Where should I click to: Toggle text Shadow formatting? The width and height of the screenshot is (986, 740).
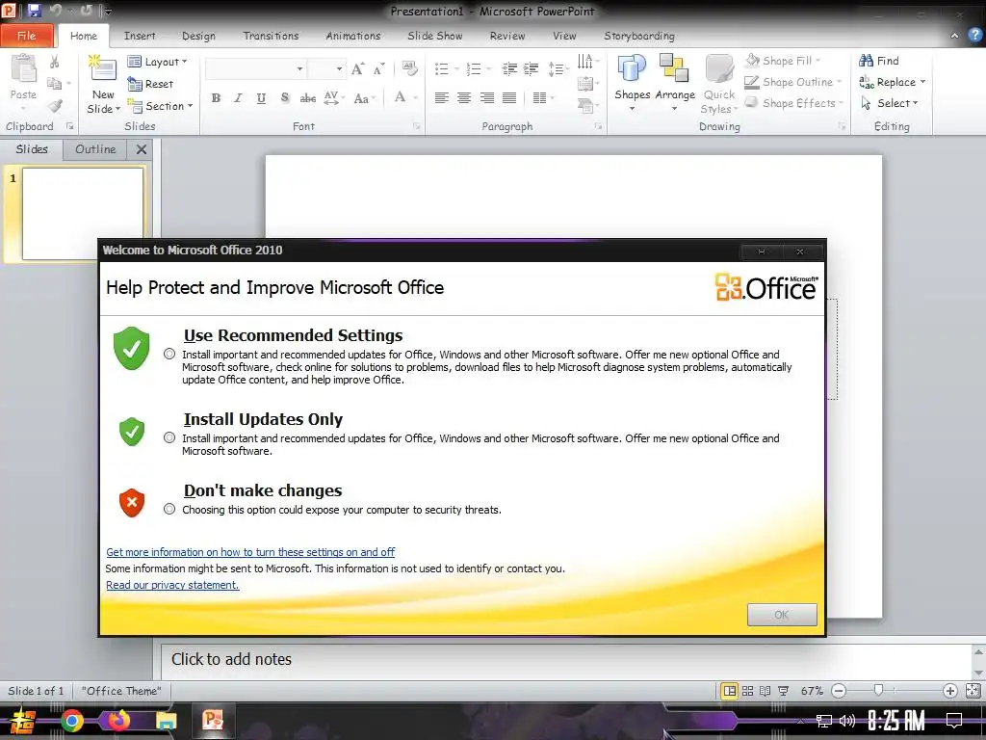(x=284, y=98)
